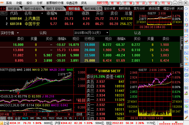Click the Fiz icon in right sidebar
The width and height of the screenshot is (189, 125).
coord(186,69)
